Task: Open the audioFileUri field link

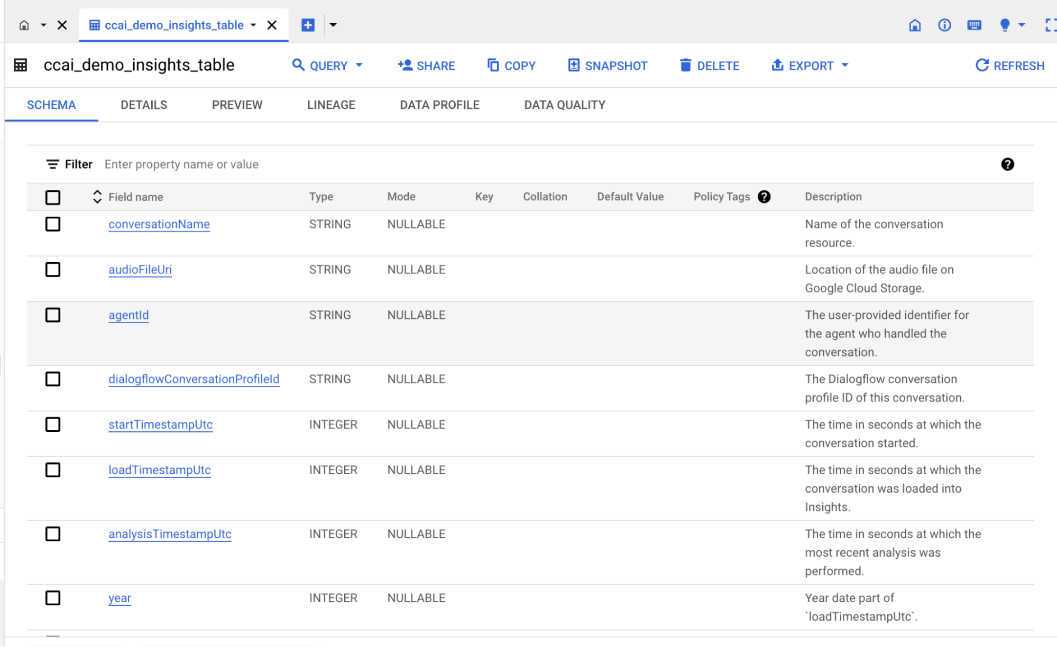Action: 140,270
